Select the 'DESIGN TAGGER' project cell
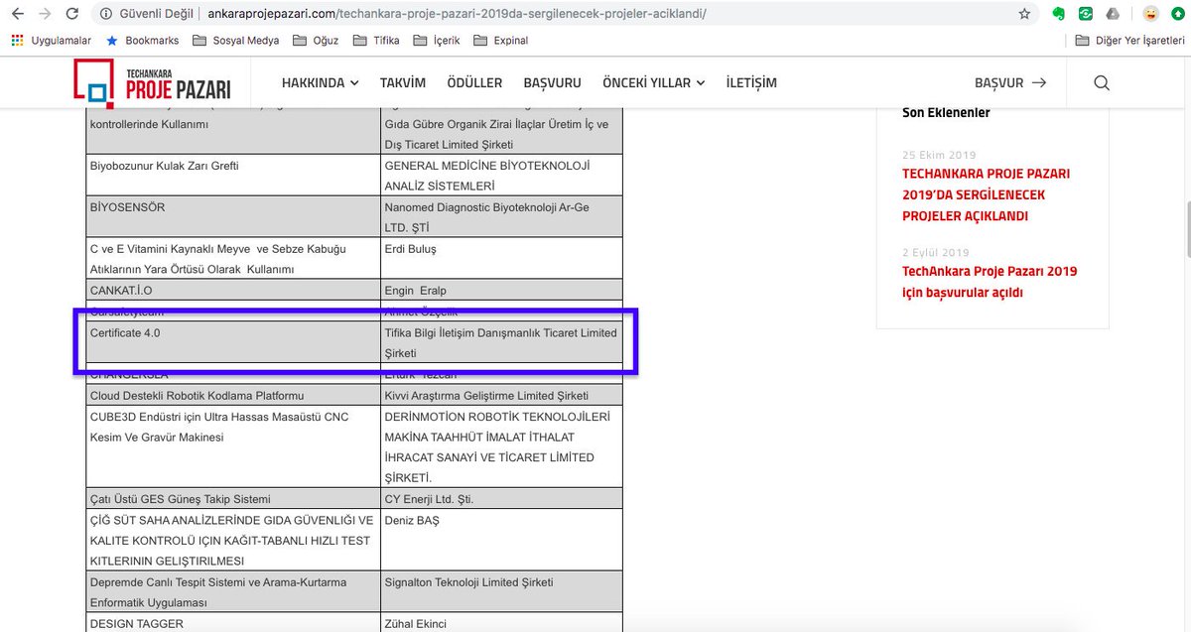 234,622
